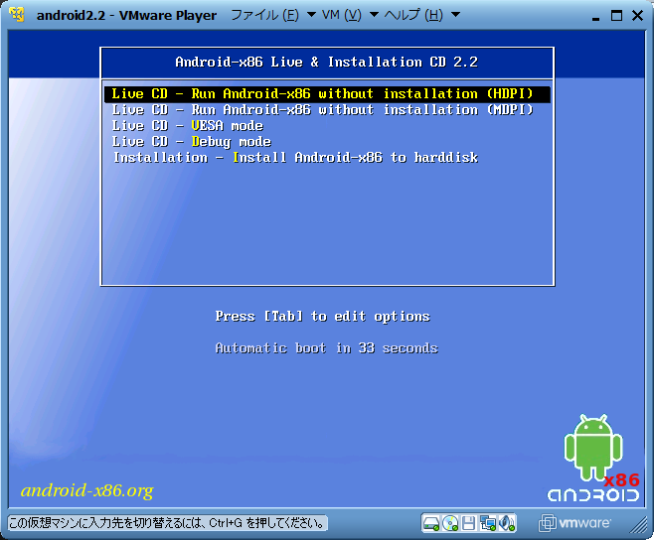Open the VM (V) menu
654x540 pixels.
point(342,16)
